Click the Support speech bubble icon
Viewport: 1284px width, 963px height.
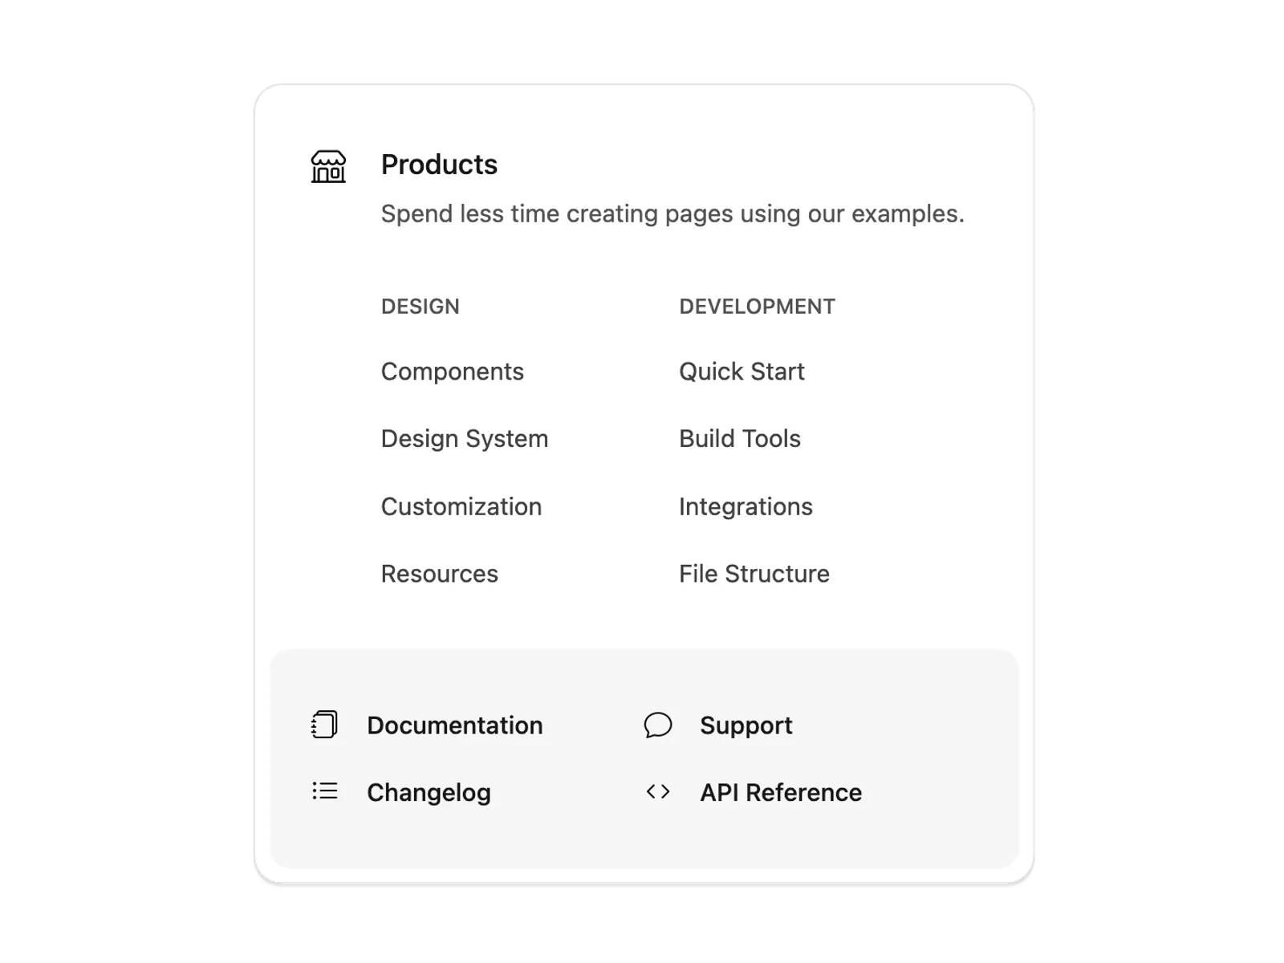click(x=658, y=725)
